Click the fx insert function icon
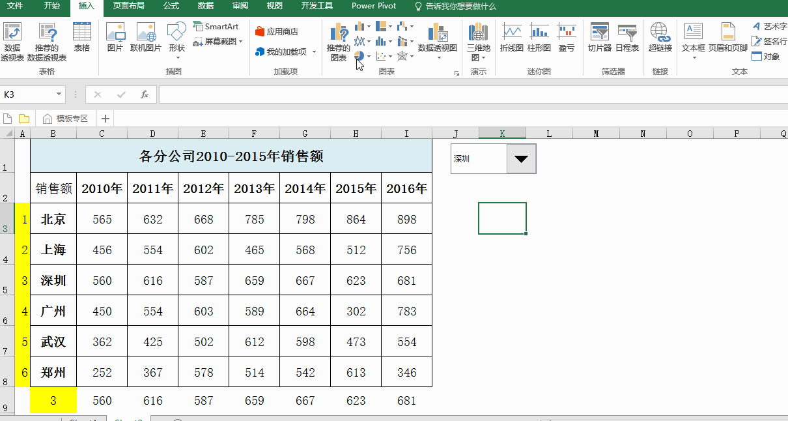 (x=145, y=94)
